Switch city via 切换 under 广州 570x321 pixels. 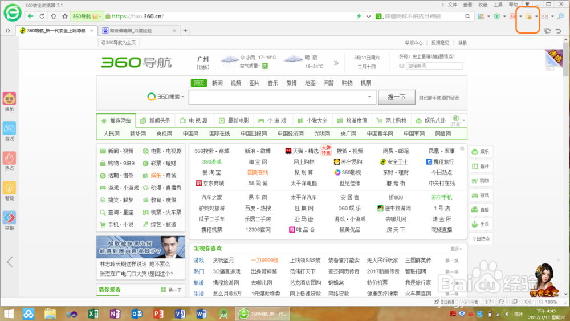[203, 67]
